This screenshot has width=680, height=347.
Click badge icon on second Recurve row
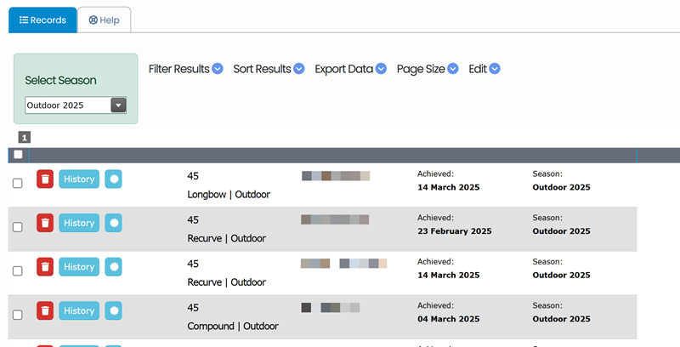point(114,267)
